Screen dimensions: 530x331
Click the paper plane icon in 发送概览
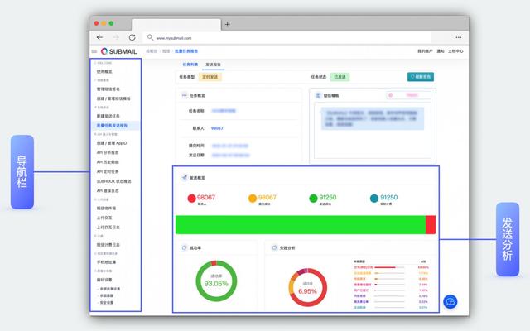[x=184, y=178]
